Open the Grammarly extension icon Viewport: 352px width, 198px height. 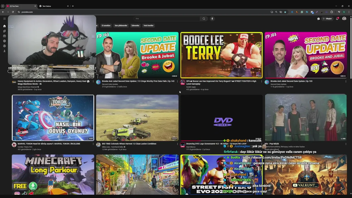click(302, 12)
